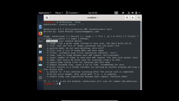Click the '-p passive mode' line
Screen dimensions: 179x101
pyautogui.click(x=75, y=48)
